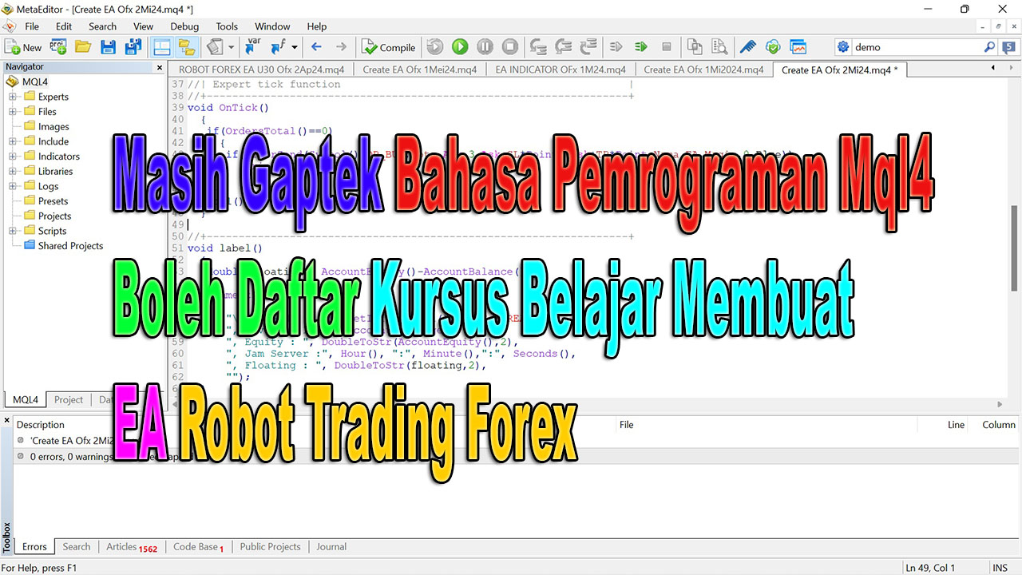The image size is (1022, 575).
Task: Open the Edit menu
Action: pyautogui.click(x=64, y=26)
